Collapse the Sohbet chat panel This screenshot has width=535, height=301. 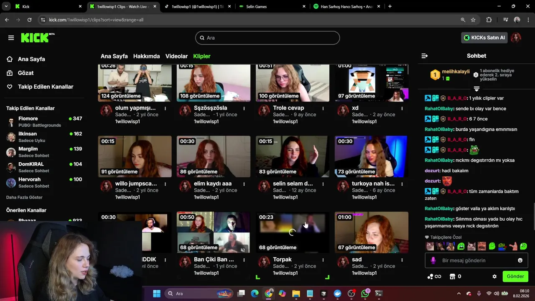point(425,56)
